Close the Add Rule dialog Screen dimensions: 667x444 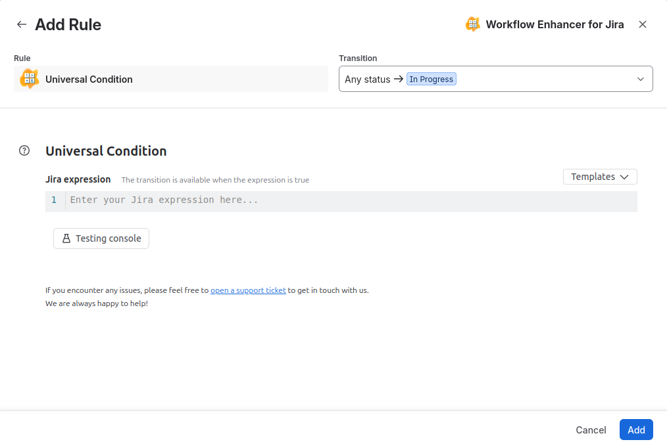(x=642, y=25)
